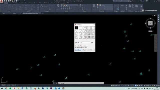Select the plain square point style

80,34
